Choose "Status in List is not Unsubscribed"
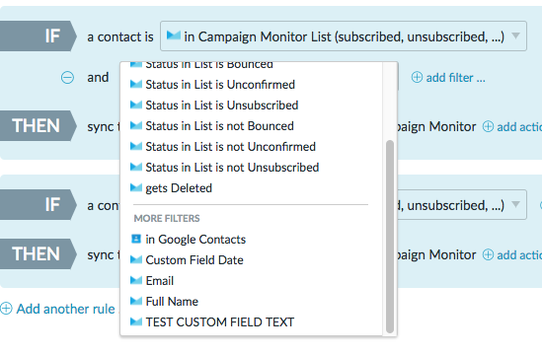Screen dimensions: 542x355 pos(232,168)
